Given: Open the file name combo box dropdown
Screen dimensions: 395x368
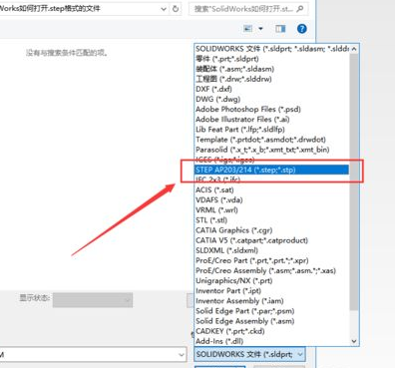Looking at the screenshot, I should [182, 355].
